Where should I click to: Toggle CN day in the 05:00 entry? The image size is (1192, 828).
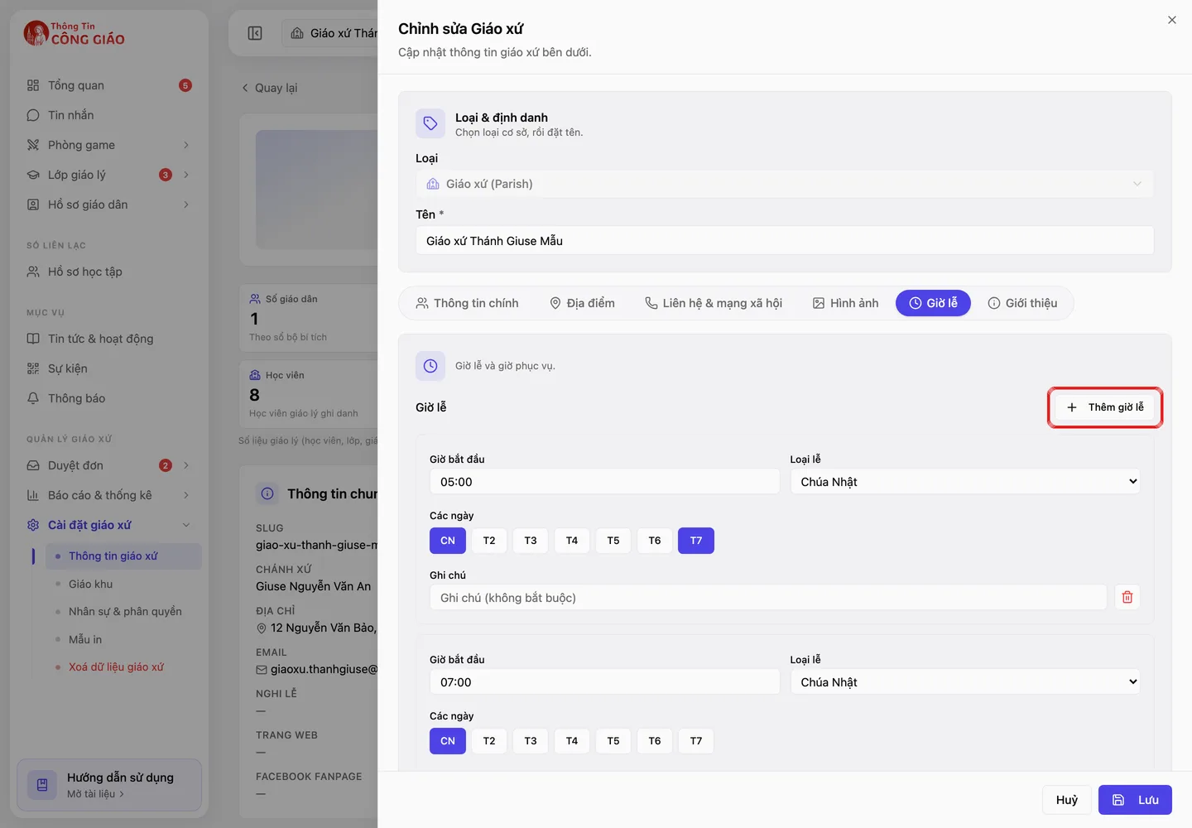click(447, 541)
